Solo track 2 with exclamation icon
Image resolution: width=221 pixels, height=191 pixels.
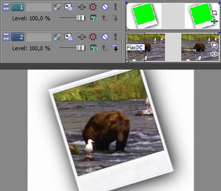116,37
